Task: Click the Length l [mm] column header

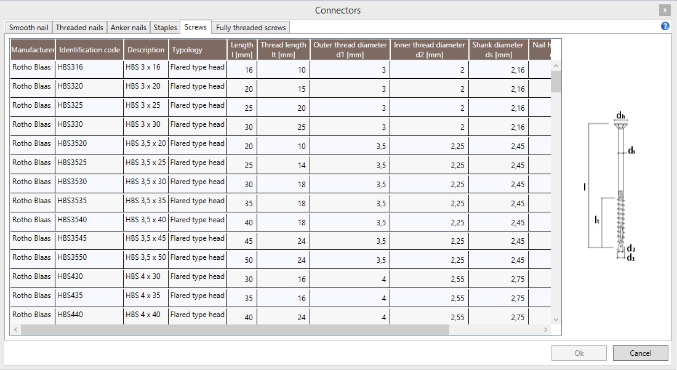Action: click(242, 50)
